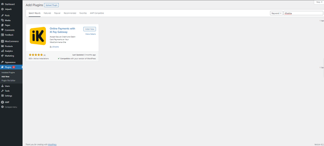The width and height of the screenshot is (324, 146).
Task: Open the Keyword search type dropdown
Action: [276, 13]
